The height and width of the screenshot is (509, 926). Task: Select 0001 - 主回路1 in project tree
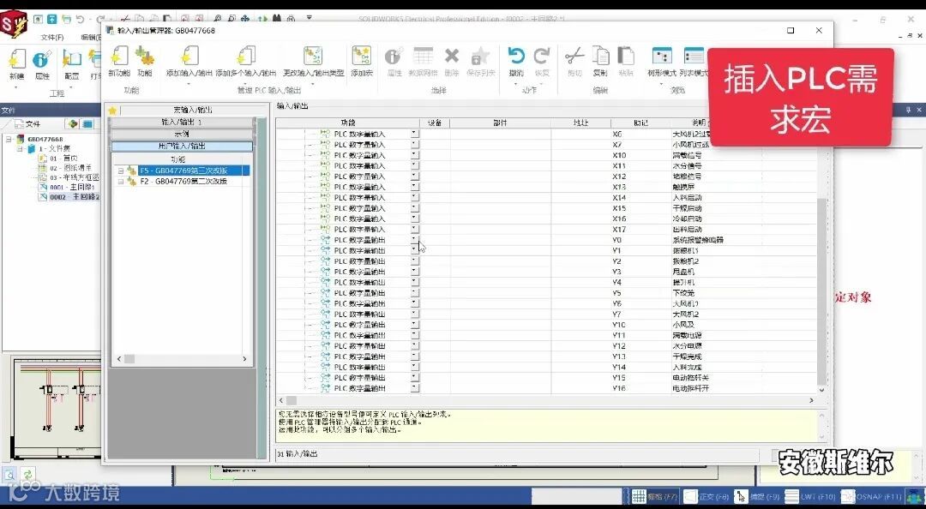tap(71, 187)
